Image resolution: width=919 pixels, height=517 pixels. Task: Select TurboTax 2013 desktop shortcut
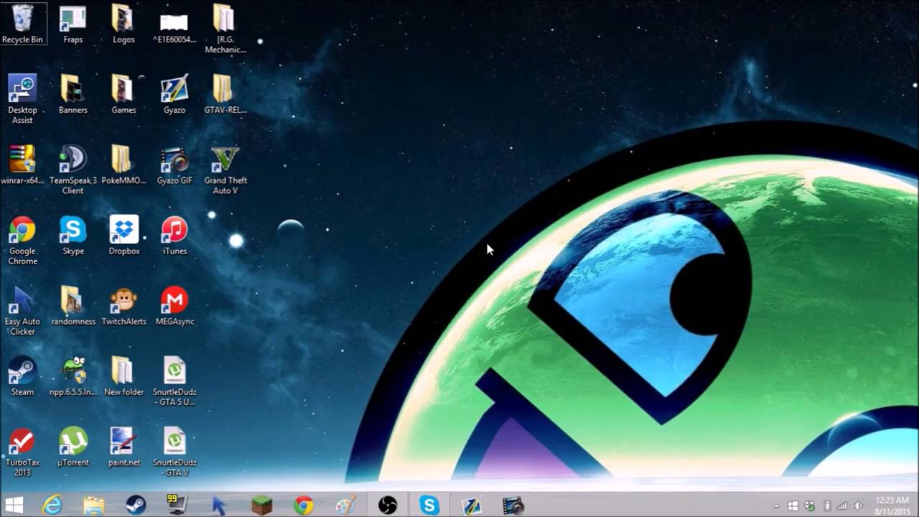[x=22, y=451]
